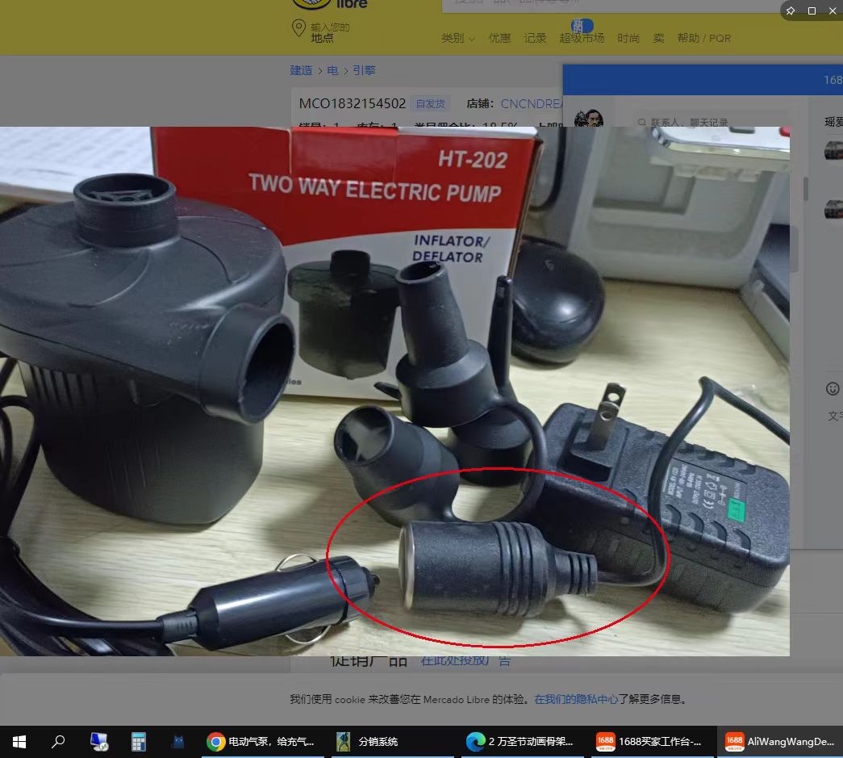Open the 帮助 / PQR help page
This screenshot has height=758, width=843.
click(x=703, y=38)
